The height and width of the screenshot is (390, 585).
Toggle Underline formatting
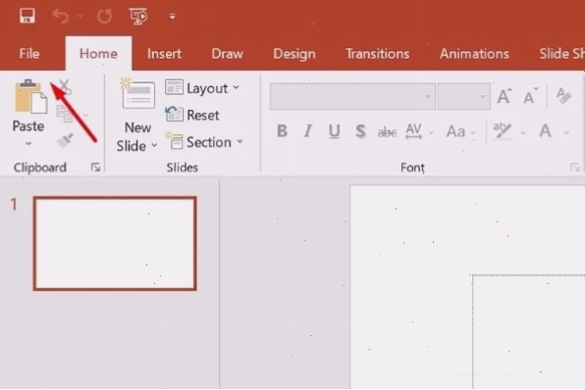[x=335, y=131]
